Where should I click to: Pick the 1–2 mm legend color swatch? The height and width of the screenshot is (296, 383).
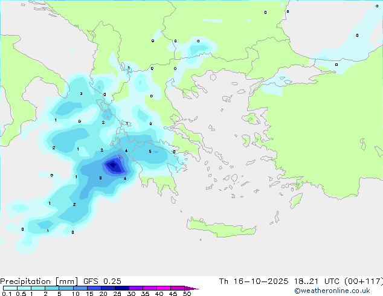point(38,288)
